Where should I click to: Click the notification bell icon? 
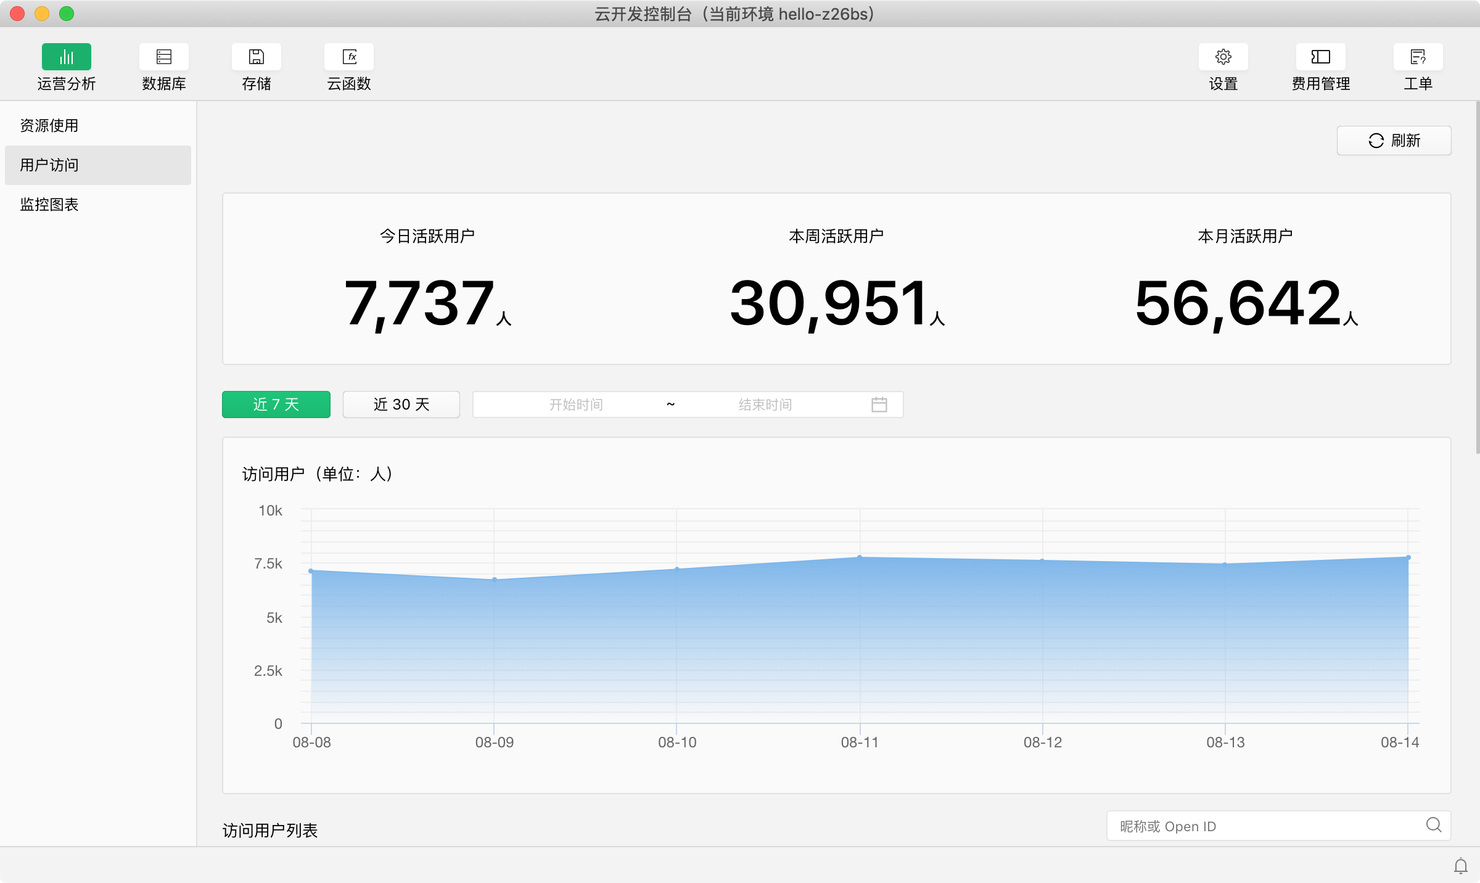pos(1460,866)
